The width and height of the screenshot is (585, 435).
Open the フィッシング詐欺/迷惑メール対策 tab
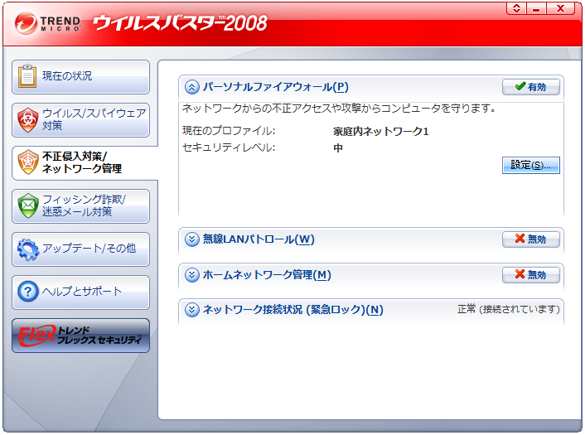93,205
